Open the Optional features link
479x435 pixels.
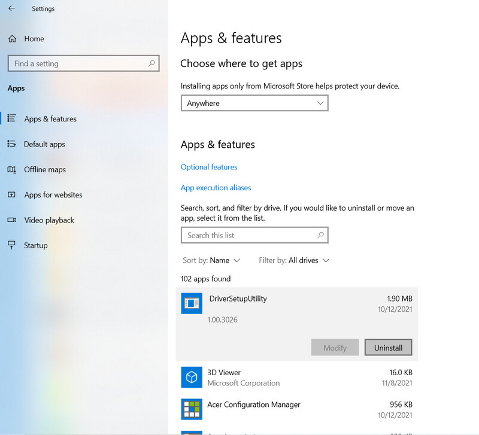[209, 167]
